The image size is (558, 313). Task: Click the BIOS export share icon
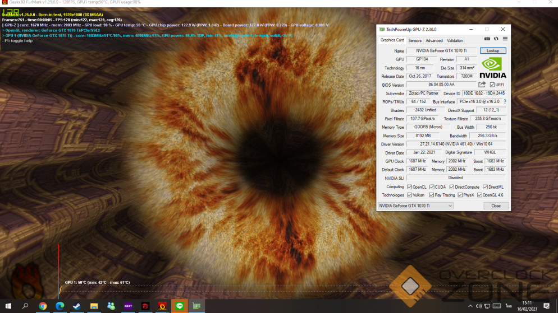[482, 85]
